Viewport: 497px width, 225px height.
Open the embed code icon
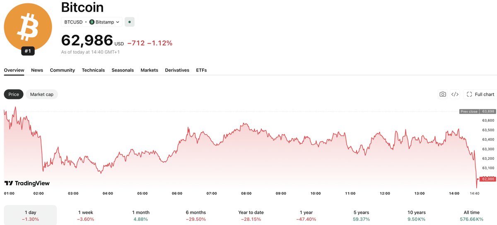pos(455,94)
